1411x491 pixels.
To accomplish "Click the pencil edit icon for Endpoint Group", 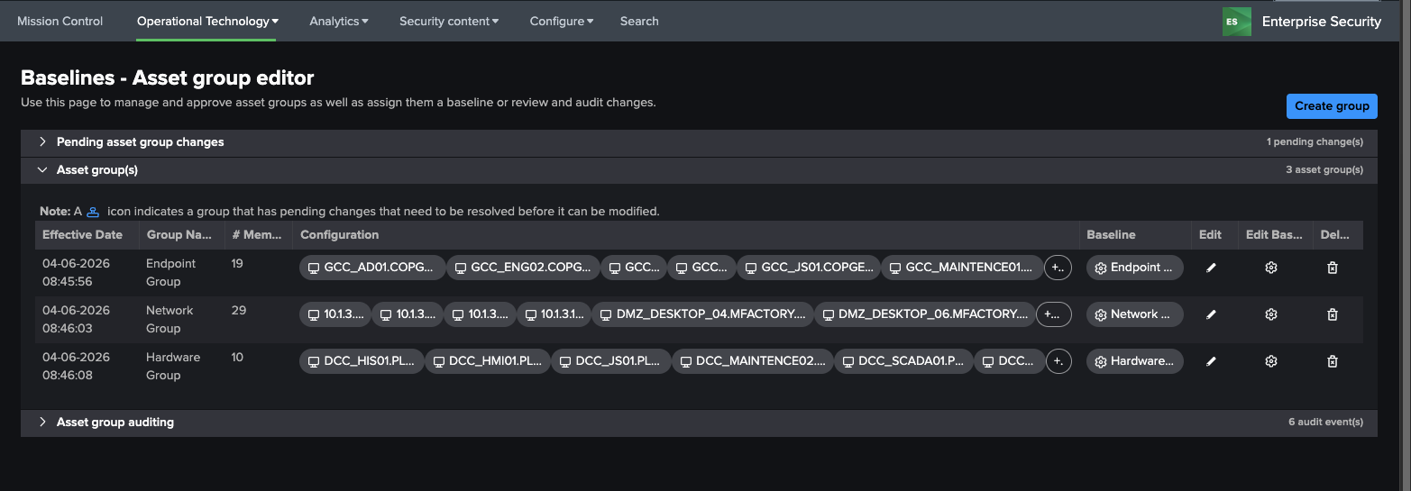I will pos(1211,268).
